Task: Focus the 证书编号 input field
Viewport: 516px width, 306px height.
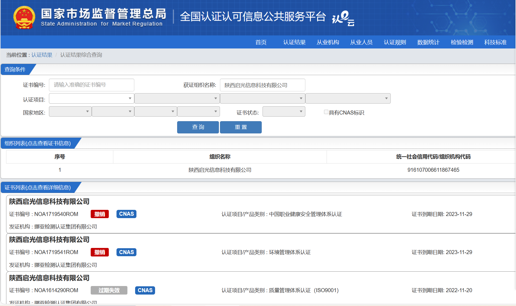Action: 91,85
